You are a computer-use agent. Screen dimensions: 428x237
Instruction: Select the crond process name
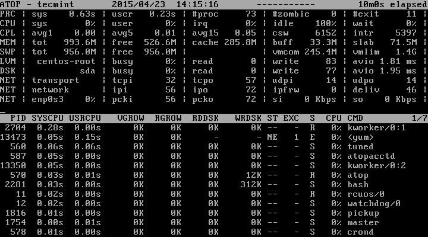(x=360, y=232)
